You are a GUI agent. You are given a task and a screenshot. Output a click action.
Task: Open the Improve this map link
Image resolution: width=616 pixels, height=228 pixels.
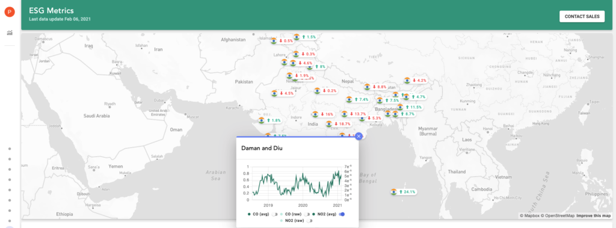[x=594, y=216]
